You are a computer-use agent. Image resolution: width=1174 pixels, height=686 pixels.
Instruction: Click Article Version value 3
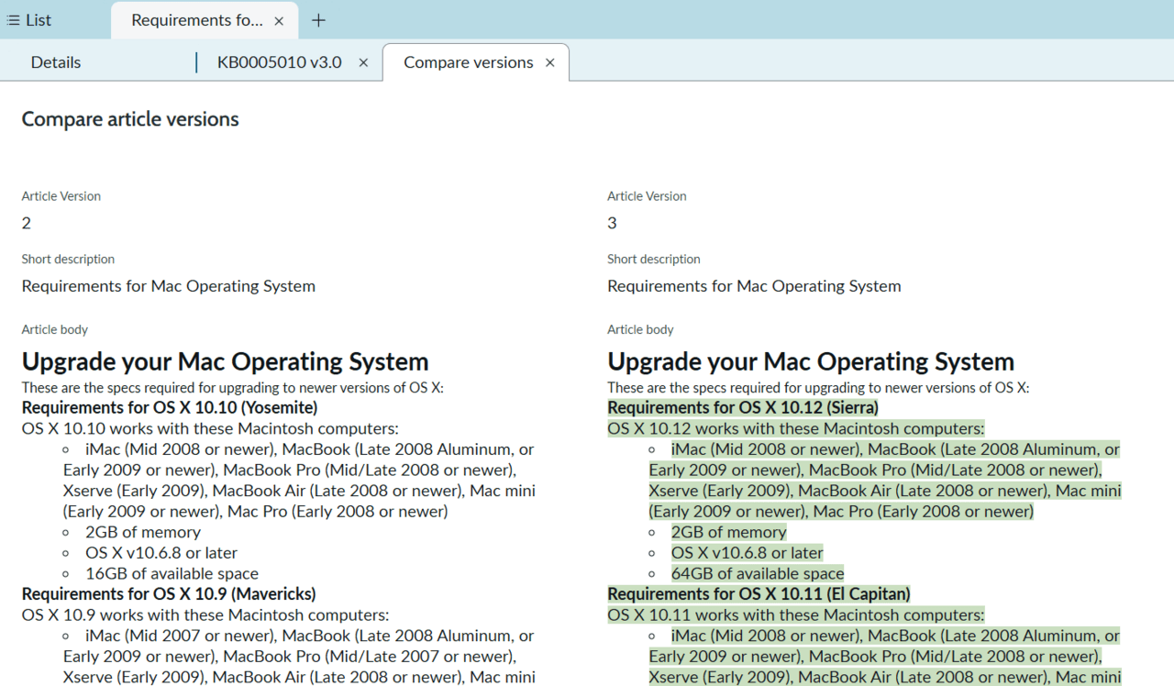612,223
